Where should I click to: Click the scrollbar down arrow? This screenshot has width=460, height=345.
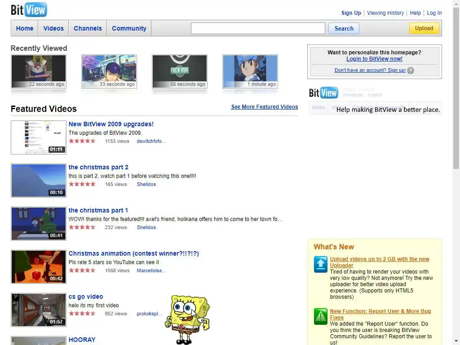[x=456, y=342]
